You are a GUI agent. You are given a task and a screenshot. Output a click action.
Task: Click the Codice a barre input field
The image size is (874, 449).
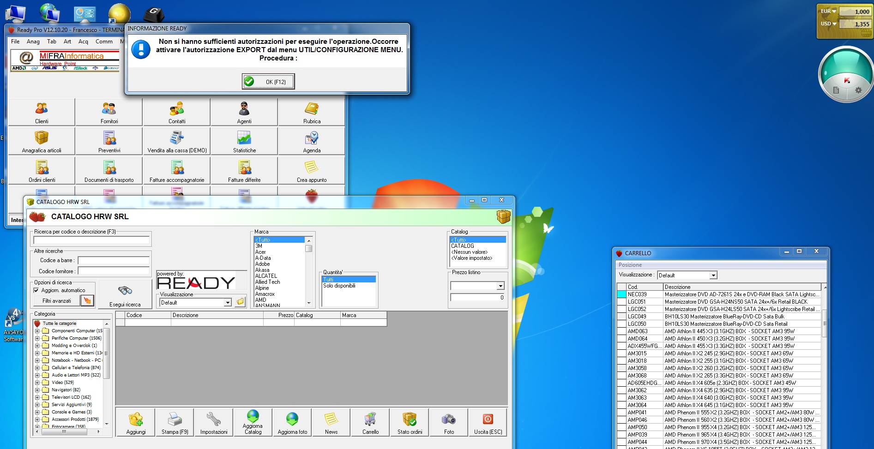[x=114, y=260]
